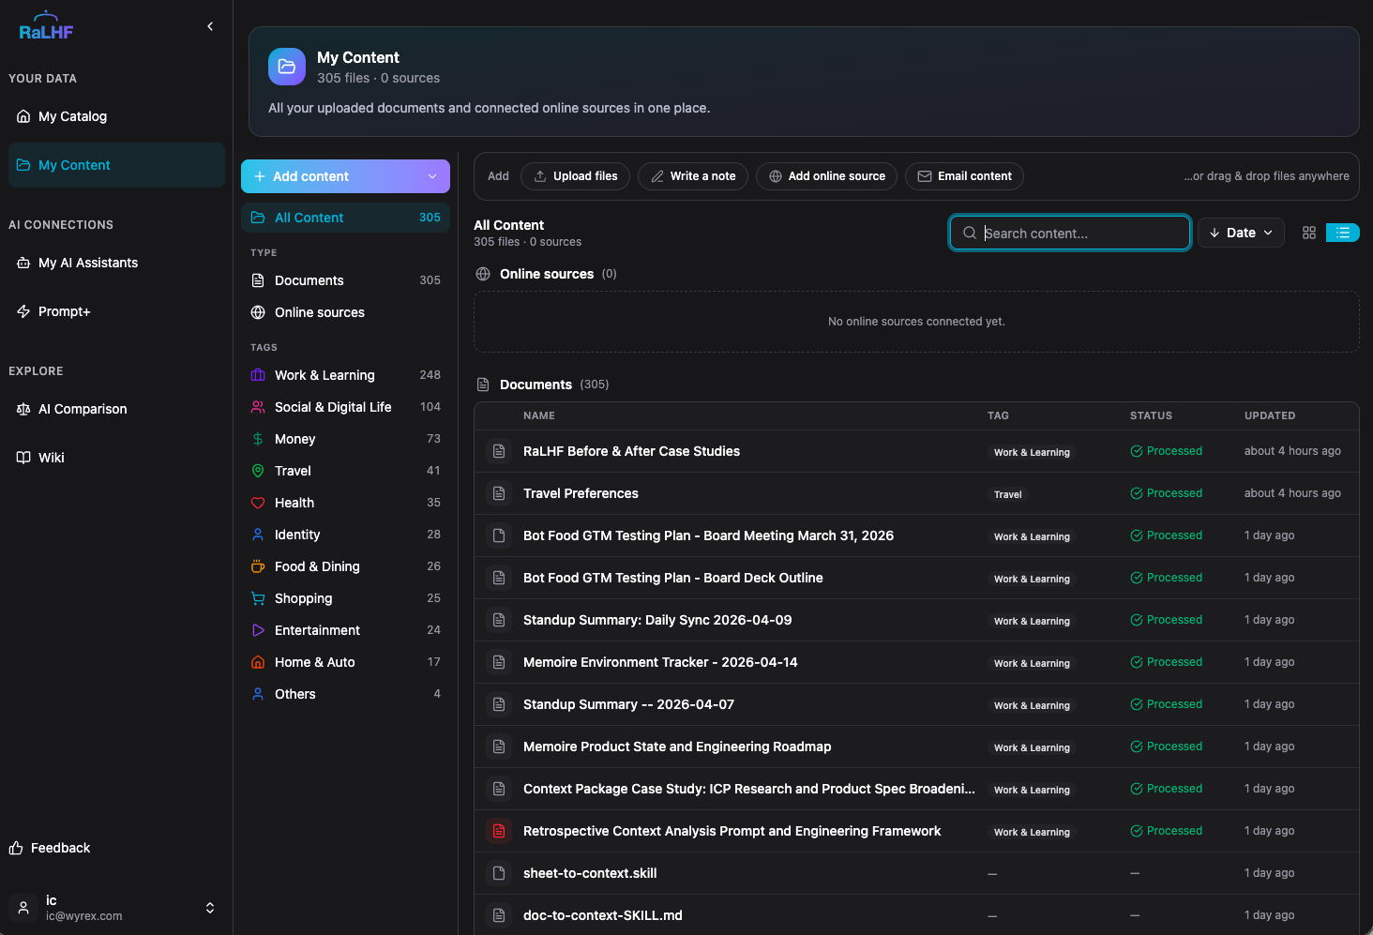Click the Documents section file icon
The height and width of the screenshot is (935, 1373).
pos(483,385)
